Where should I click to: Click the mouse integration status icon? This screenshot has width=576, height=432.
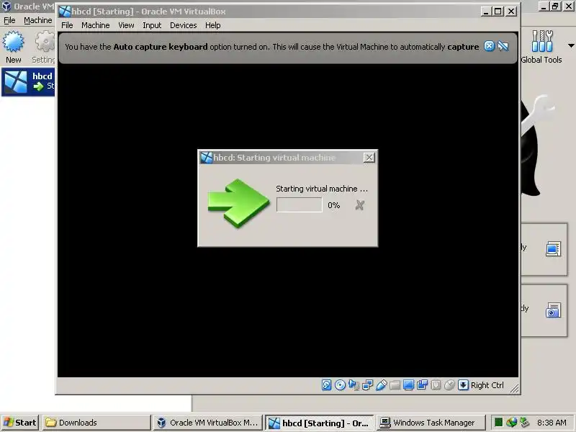[x=449, y=384]
